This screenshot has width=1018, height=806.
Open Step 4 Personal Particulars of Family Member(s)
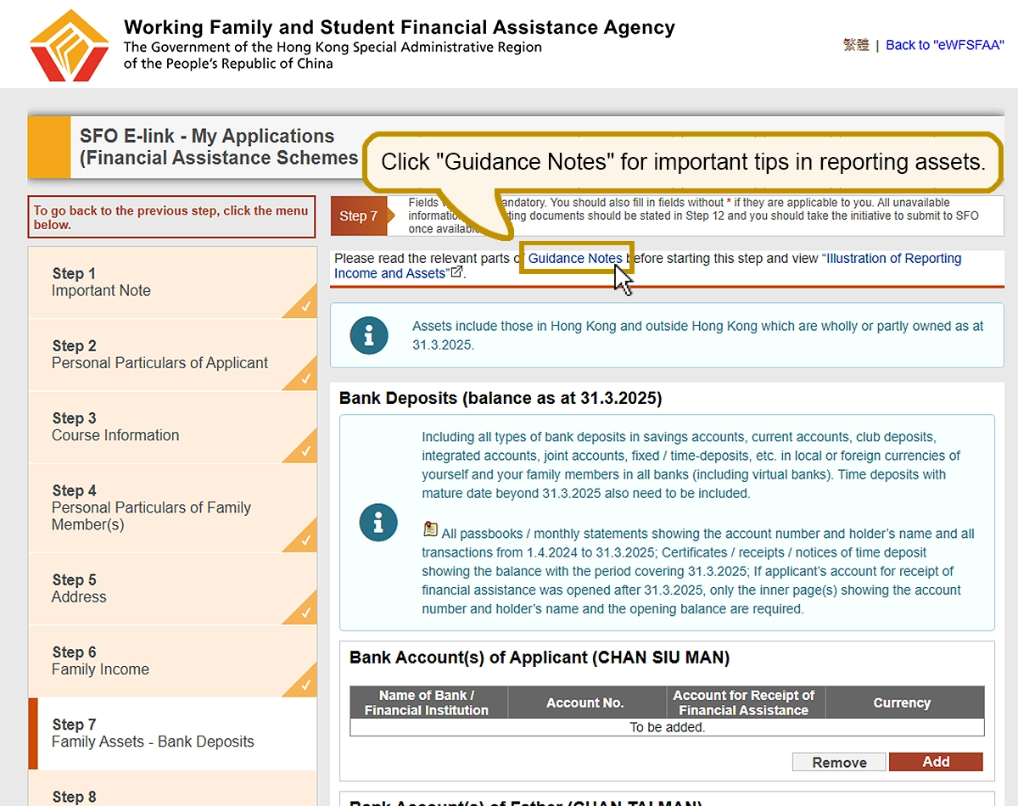pyautogui.click(x=151, y=507)
